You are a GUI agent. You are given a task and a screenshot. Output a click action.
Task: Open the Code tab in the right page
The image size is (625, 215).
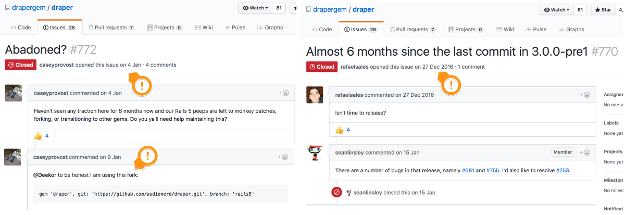pos(321,29)
